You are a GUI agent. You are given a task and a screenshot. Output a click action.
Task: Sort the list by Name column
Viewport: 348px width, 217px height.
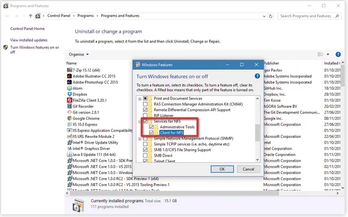coord(71,63)
